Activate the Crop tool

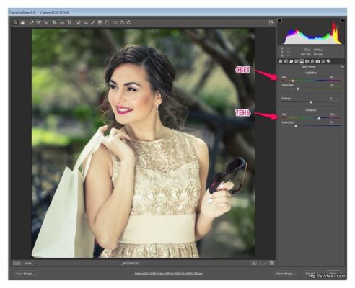point(55,23)
